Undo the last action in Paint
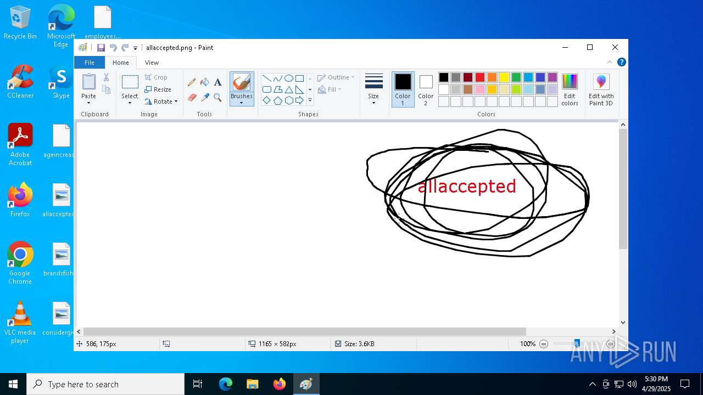Image resolution: width=703 pixels, height=395 pixels. (113, 48)
